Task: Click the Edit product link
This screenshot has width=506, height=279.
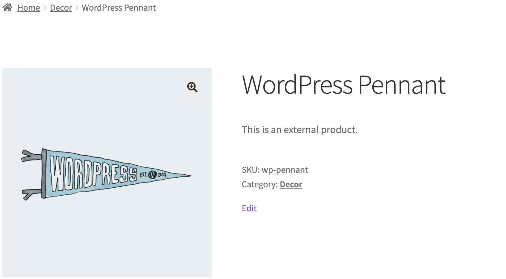Action: [x=249, y=208]
